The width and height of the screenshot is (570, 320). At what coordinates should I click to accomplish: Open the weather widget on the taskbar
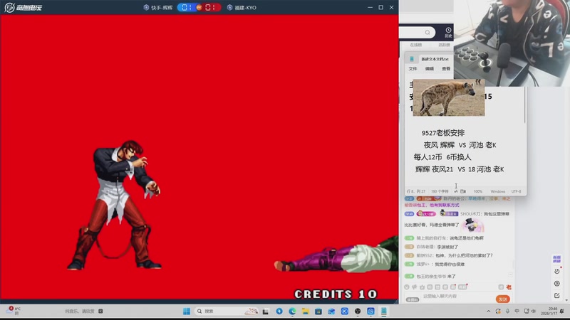(13, 311)
